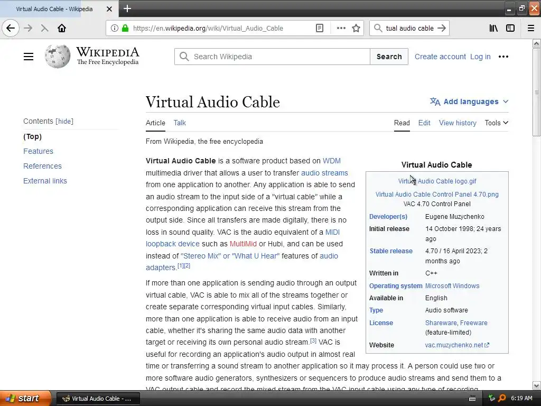Click Create account link
Screen dimensions: 541x406
tap(440, 57)
